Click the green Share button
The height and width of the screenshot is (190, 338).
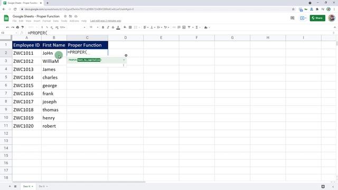click(317, 18)
